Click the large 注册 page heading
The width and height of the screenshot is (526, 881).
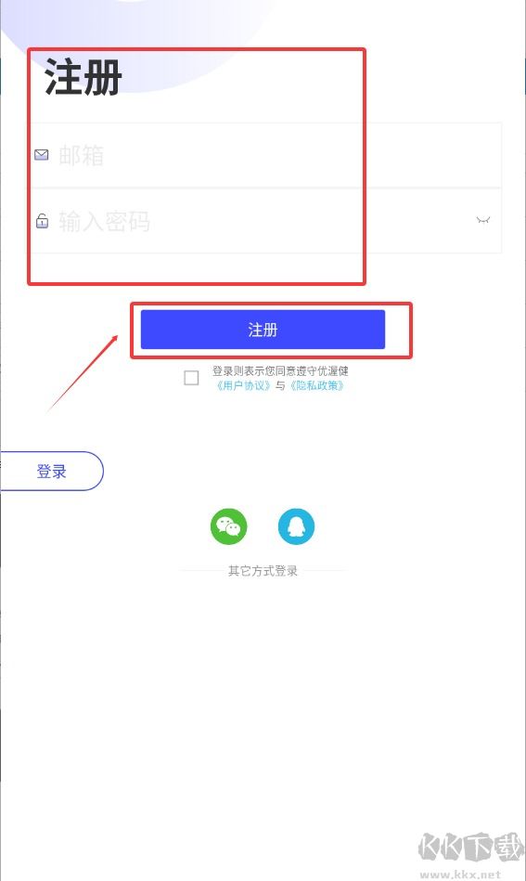(x=83, y=77)
